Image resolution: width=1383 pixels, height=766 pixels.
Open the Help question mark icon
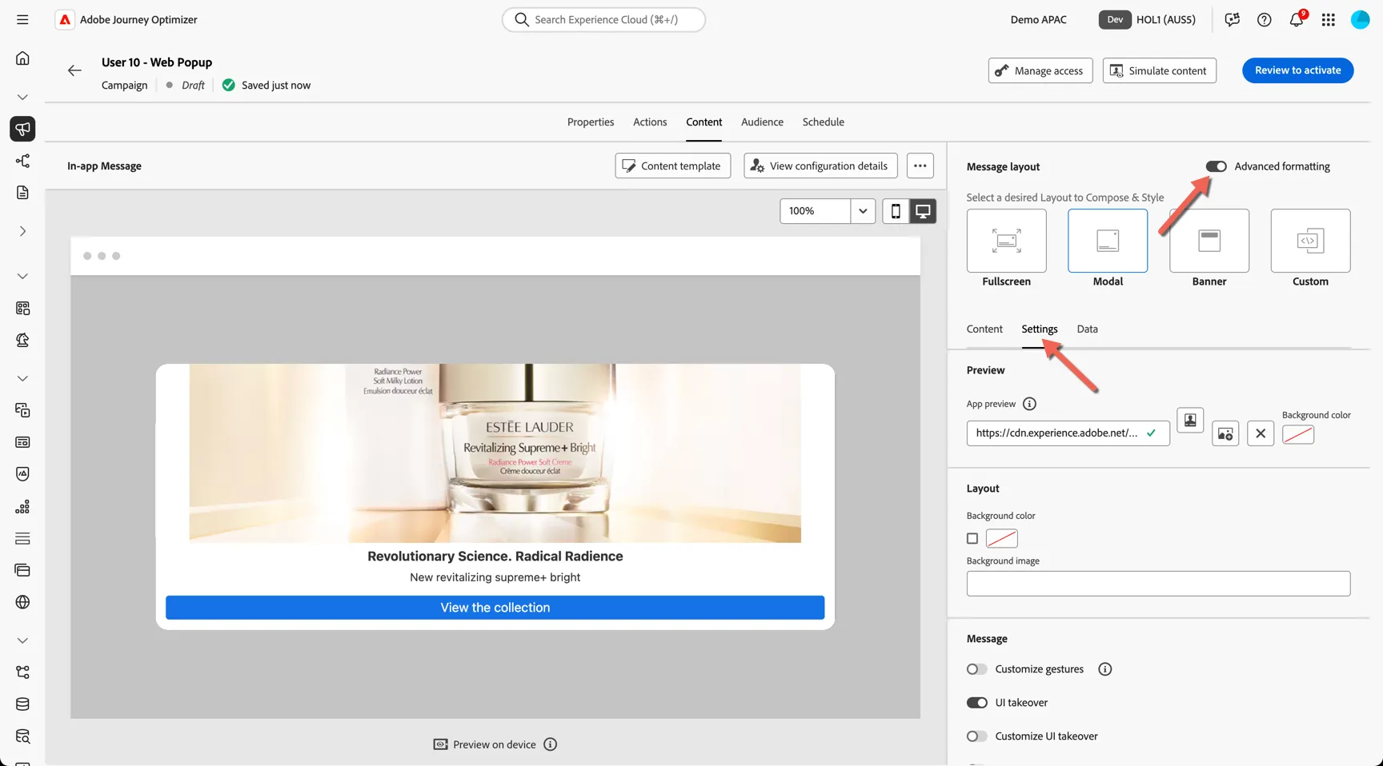point(1264,19)
